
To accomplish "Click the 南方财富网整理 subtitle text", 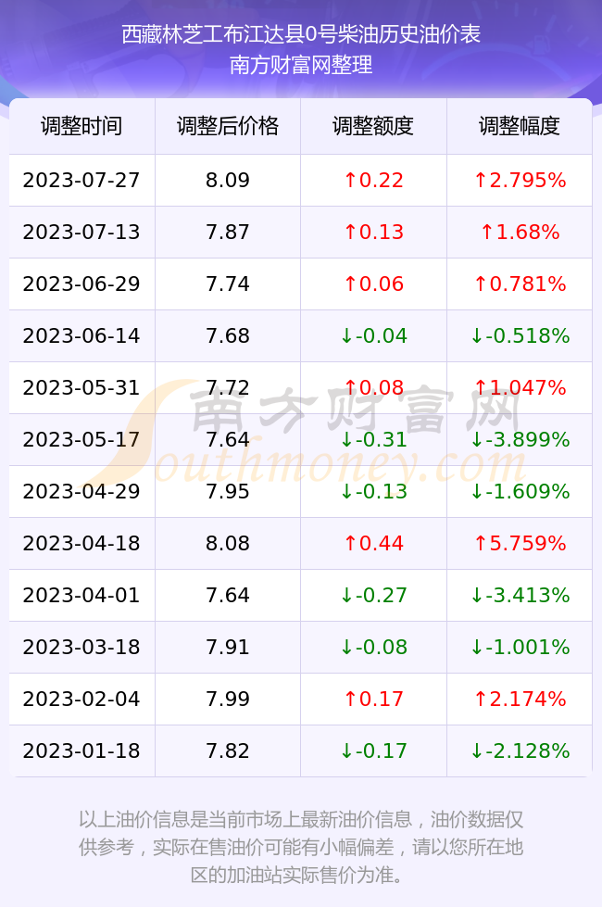I will click(301, 65).
